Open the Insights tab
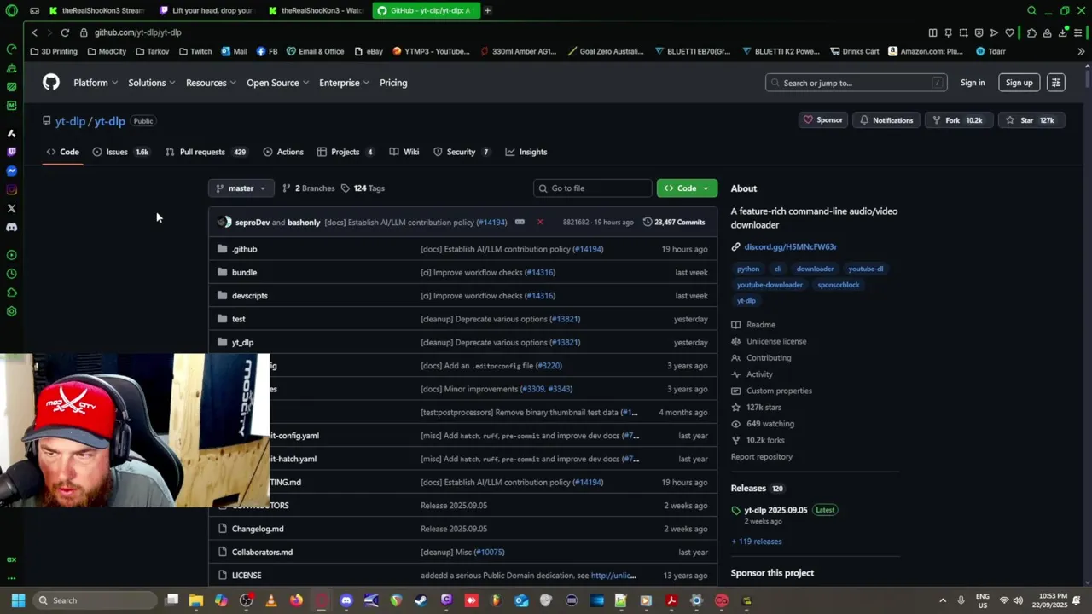 (x=526, y=152)
